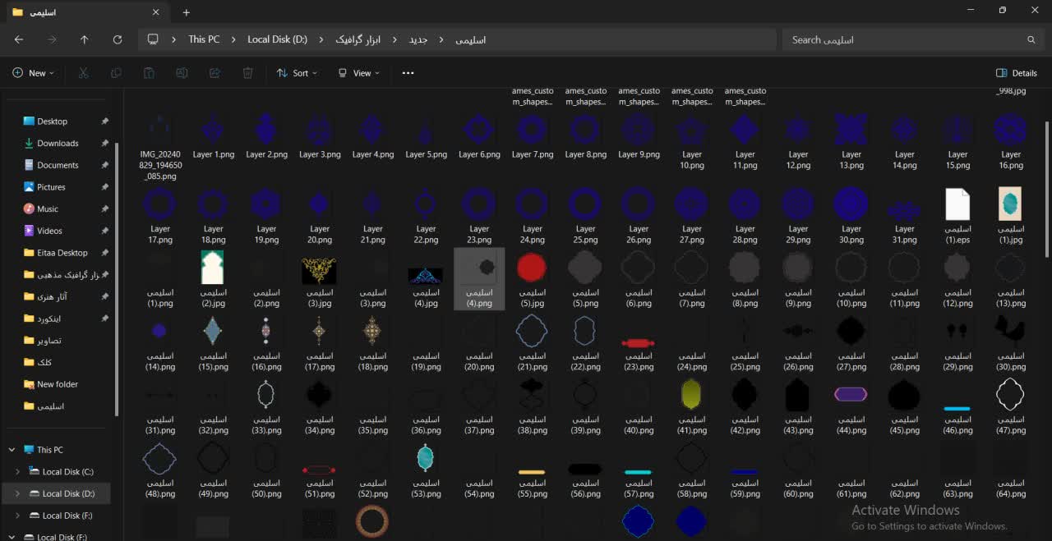Screen dimensions: 1052x541
Task: Click the Up directory arrow
Action: 84,39
